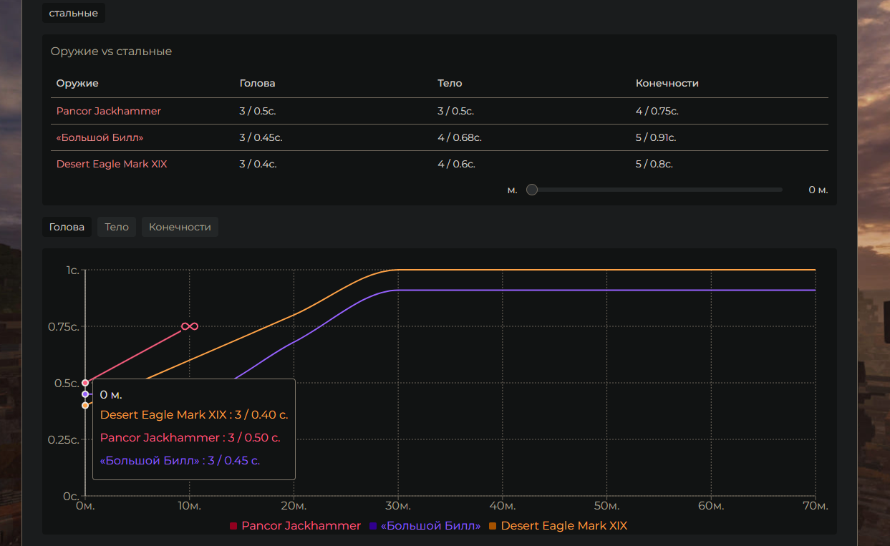Click the orange data point at 0 m
The image size is (890, 546).
tap(85, 405)
